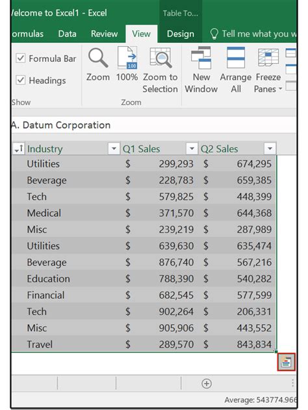
Task: Switch to the Formulas tab
Action: tap(27, 34)
